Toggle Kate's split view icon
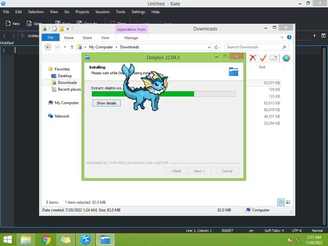The height and width of the screenshot is (246, 328). pos(324,36)
